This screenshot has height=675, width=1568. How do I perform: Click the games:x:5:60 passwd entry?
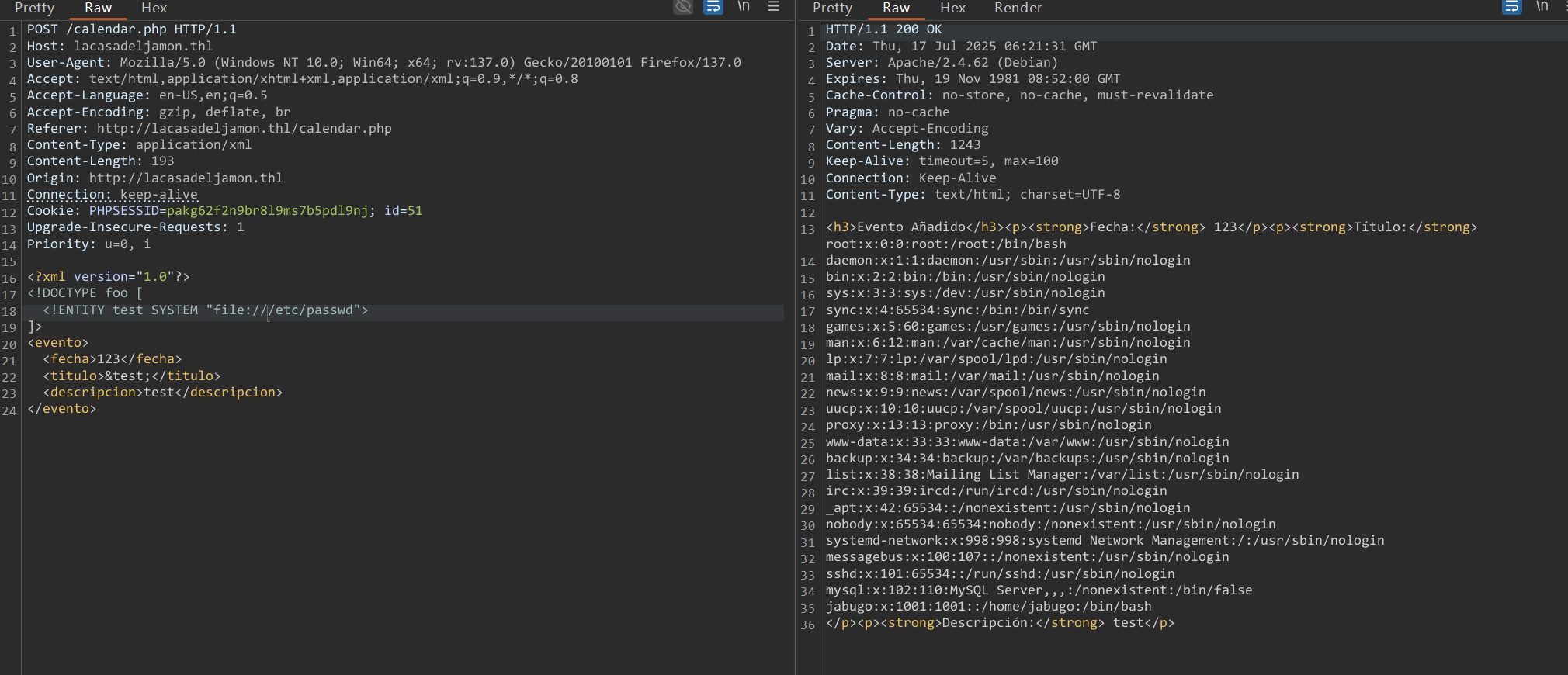pos(1008,327)
